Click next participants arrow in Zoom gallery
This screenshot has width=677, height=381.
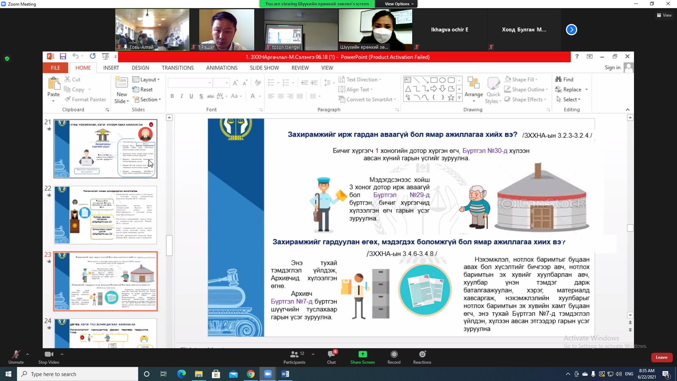click(571, 30)
